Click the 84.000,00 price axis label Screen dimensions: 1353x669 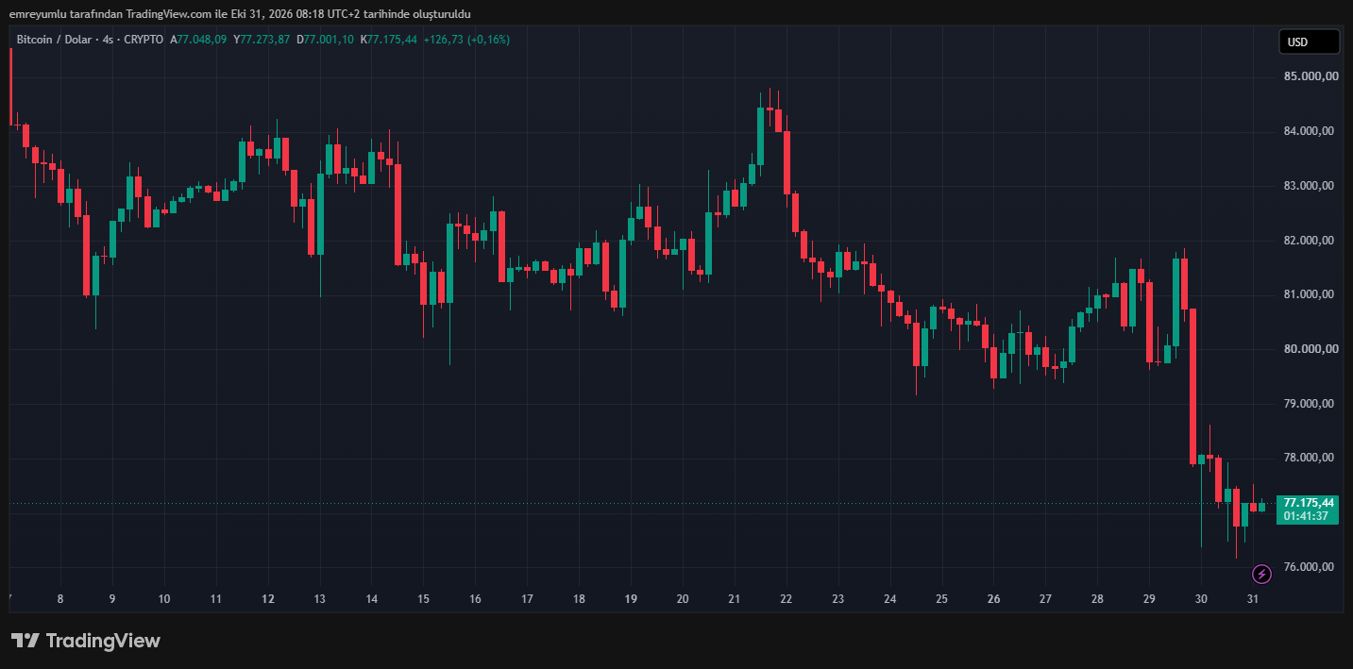1309,131
